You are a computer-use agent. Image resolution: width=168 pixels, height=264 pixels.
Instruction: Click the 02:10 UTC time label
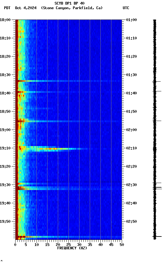[131, 148]
